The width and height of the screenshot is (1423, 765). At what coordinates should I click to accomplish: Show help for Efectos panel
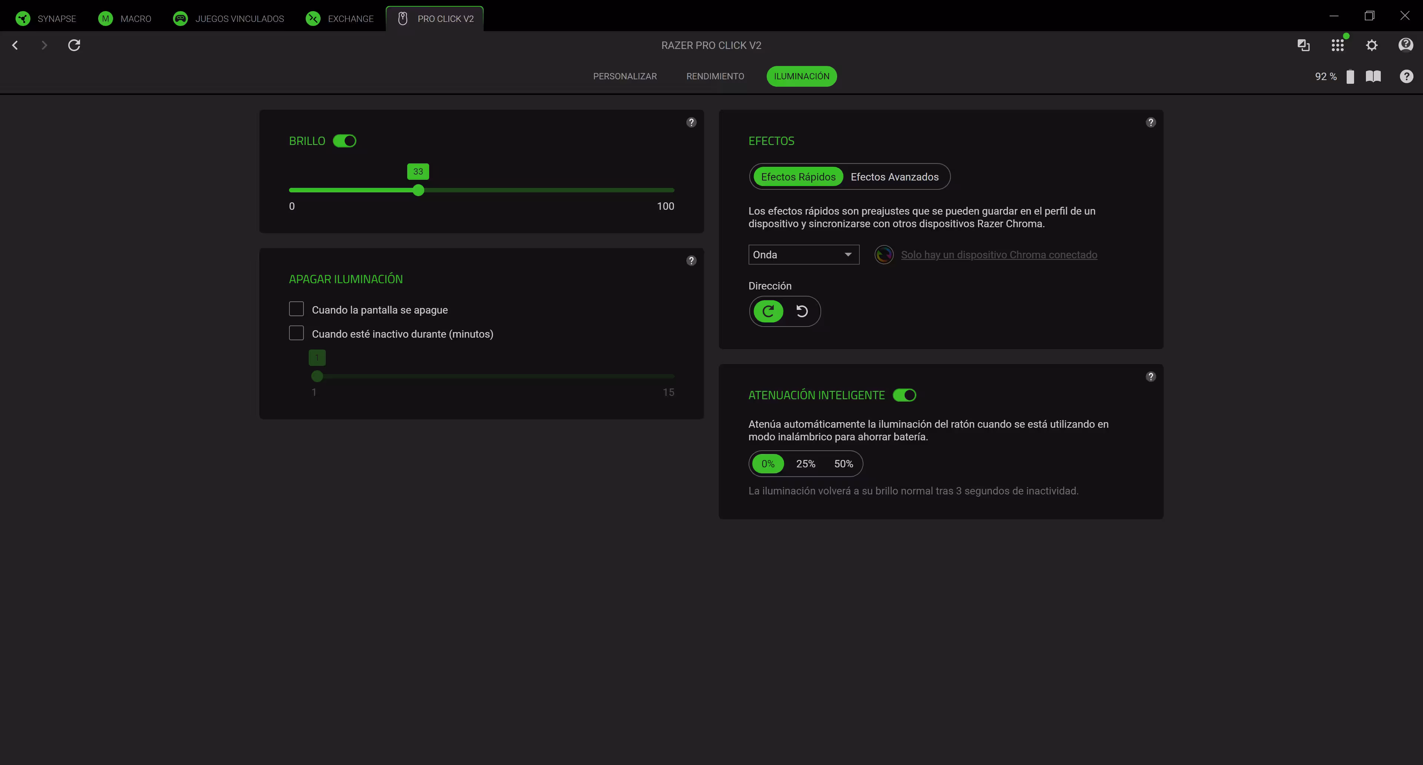[x=1151, y=123]
